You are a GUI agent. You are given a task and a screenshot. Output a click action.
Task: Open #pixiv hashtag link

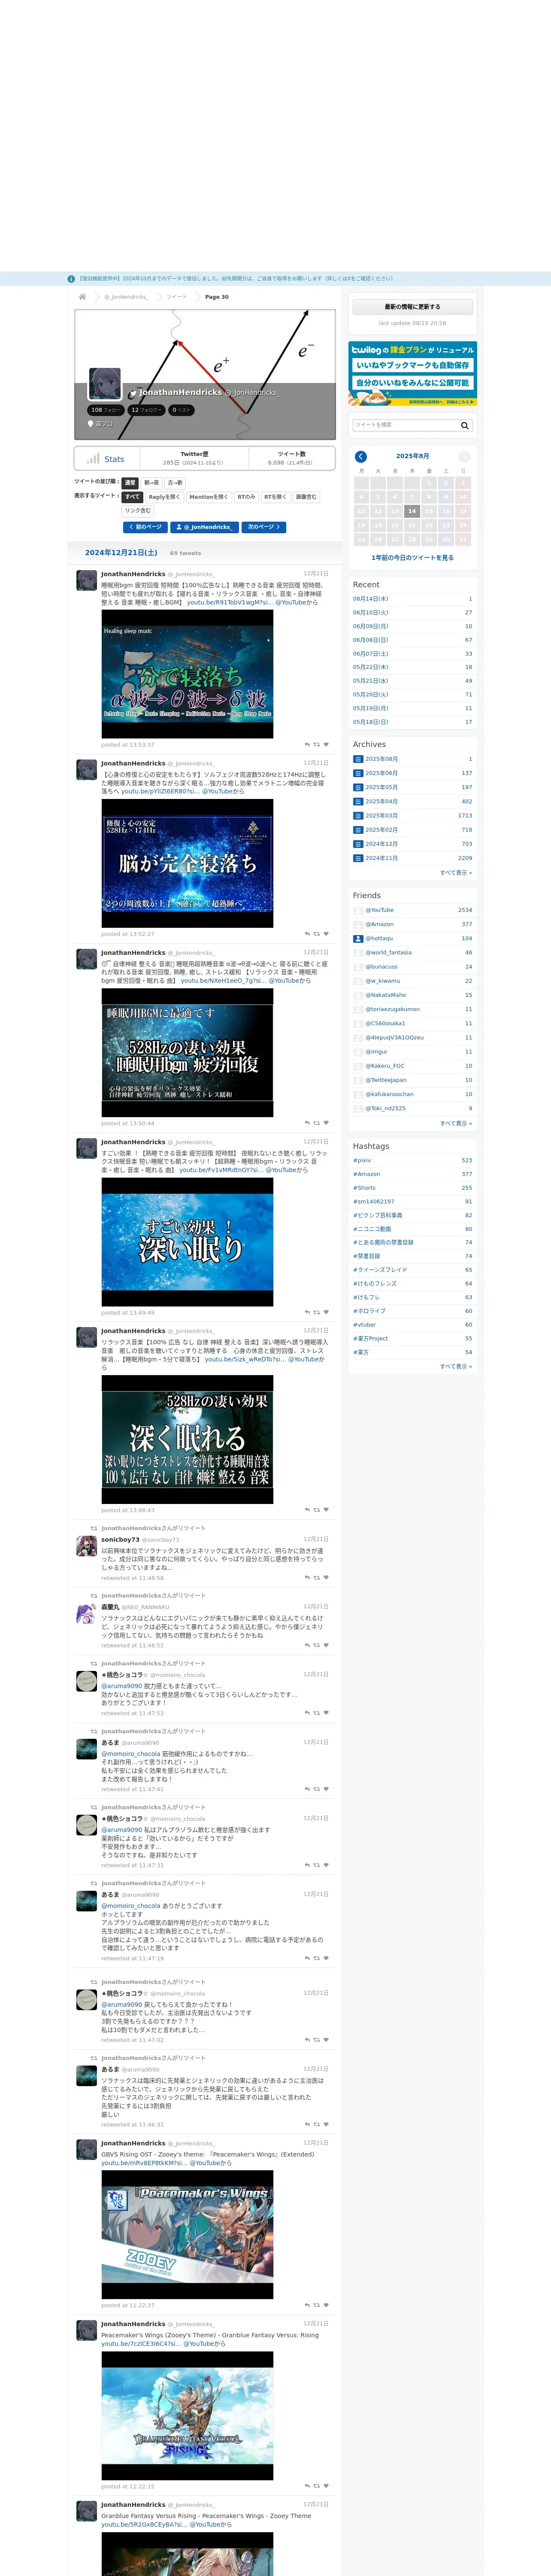click(362, 1160)
